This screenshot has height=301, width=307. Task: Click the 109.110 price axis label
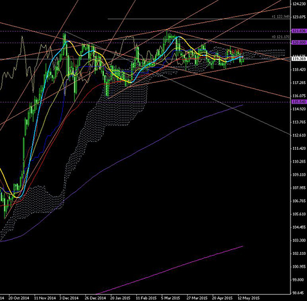click(x=299, y=175)
